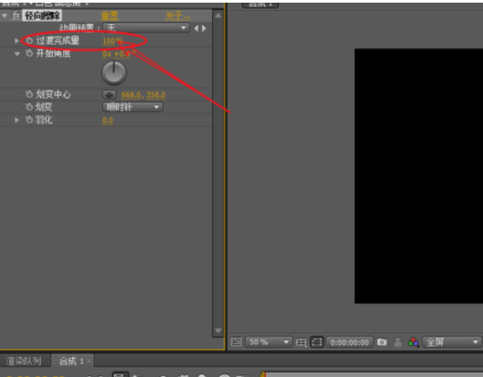This screenshot has width=483, height=377.
Task: Toggle stopwatch for 过渡完成量 property
Action: [x=29, y=41]
